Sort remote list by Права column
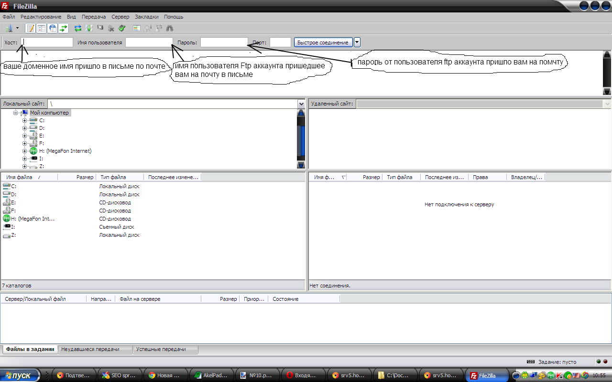The image size is (612, 382). pos(487,177)
